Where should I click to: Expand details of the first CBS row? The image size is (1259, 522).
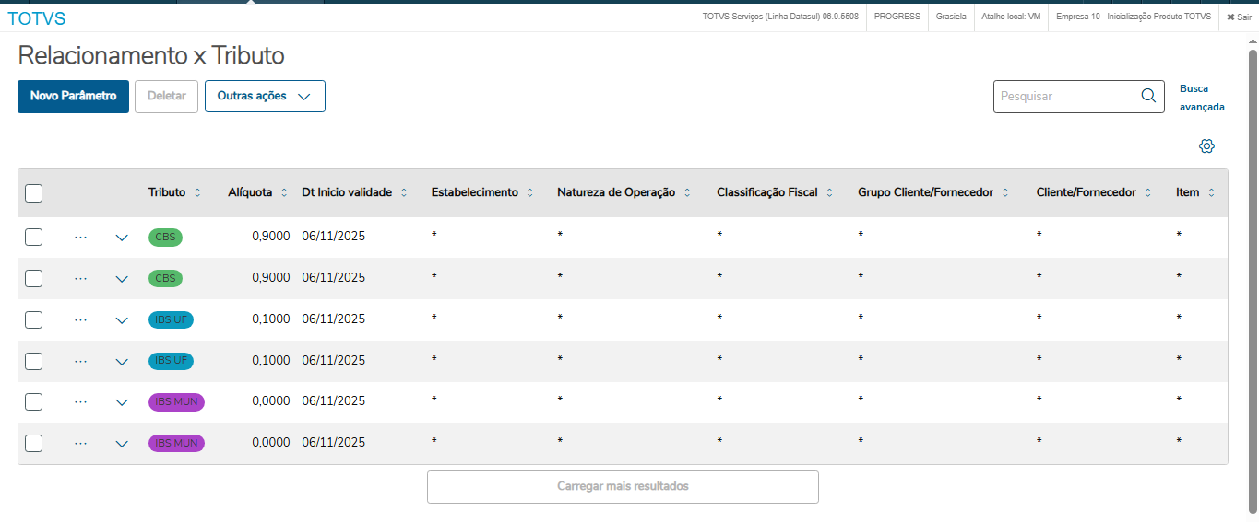pyautogui.click(x=122, y=238)
